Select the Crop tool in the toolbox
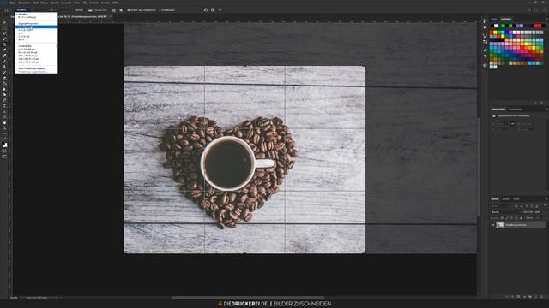Viewport: 549px width, 308px height. [x=4, y=44]
